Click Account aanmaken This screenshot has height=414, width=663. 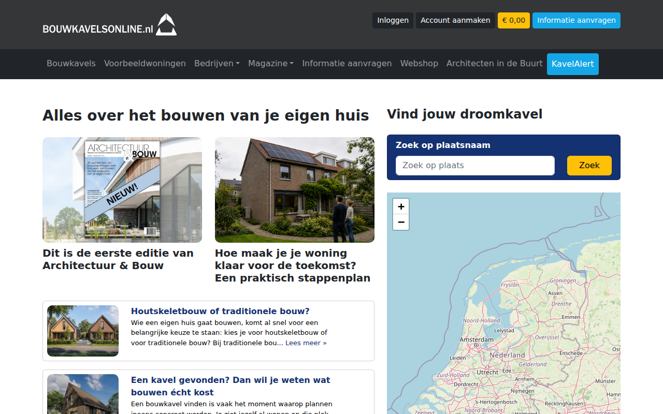click(455, 20)
